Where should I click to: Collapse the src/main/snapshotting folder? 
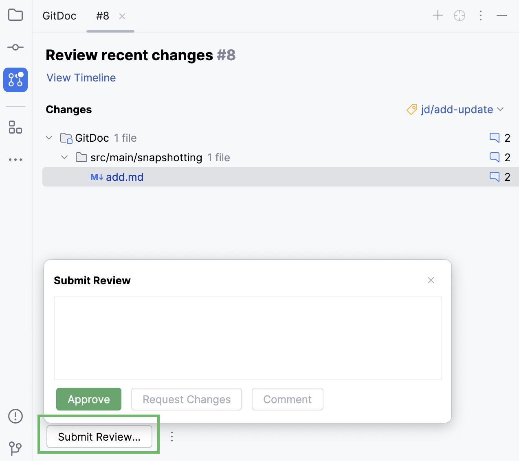pos(64,157)
